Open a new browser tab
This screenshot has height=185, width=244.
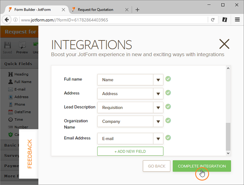(x=137, y=9)
